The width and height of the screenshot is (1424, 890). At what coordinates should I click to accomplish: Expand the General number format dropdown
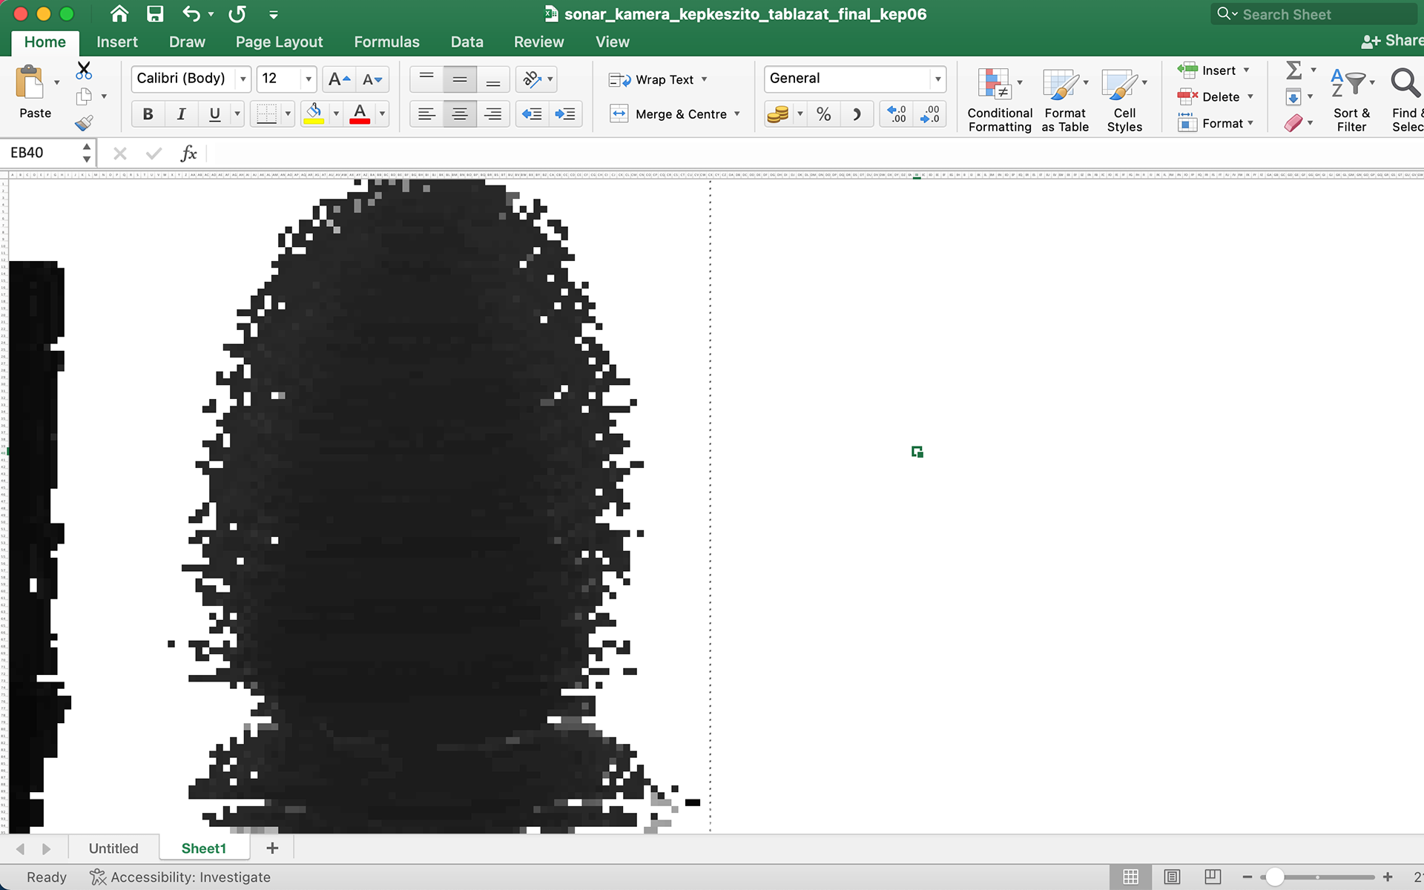click(937, 79)
